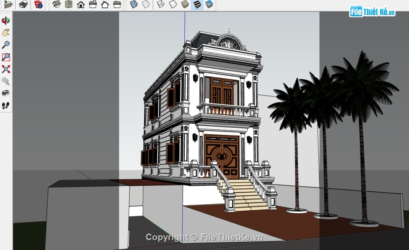Switch to Top standard view
This screenshot has height=250, width=409.
point(68,5)
